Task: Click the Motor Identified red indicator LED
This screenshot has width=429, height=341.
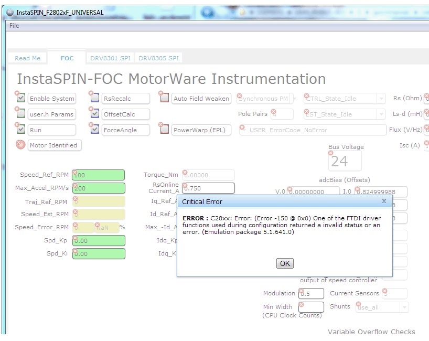Action: pos(20,145)
